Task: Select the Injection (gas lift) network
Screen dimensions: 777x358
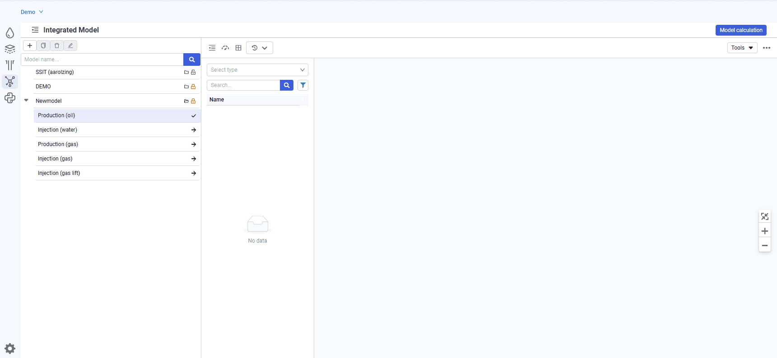Action: coord(117,173)
